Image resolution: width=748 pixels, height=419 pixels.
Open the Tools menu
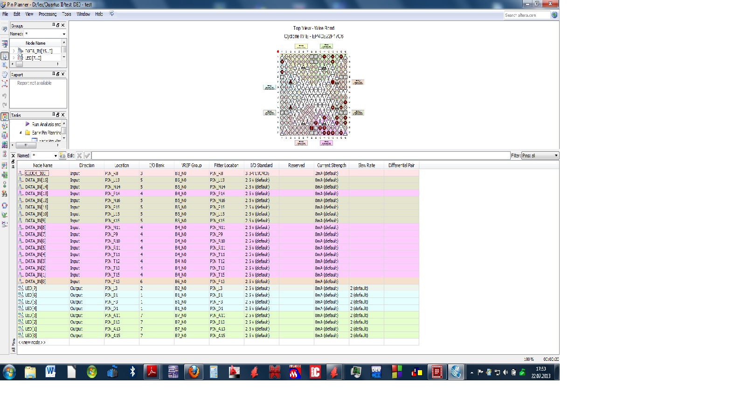[x=67, y=14]
